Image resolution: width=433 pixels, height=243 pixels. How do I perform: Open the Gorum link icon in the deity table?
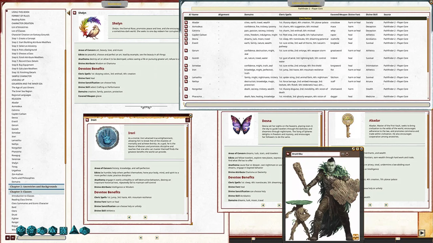[x=186, y=51]
